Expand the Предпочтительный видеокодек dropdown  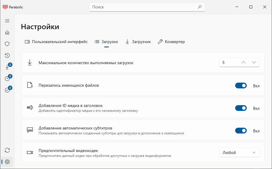point(239,153)
